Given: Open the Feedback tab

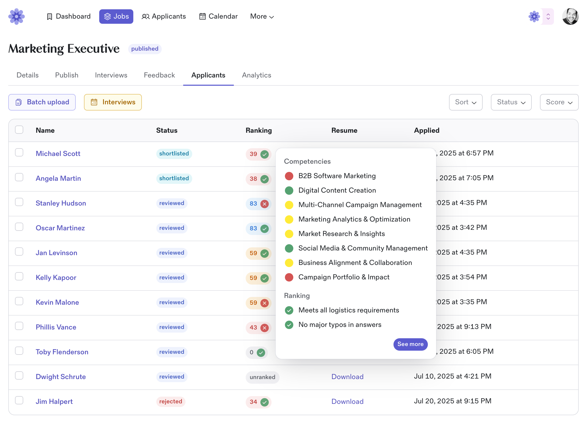Looking at the screenshot, I should coord(159,75).
